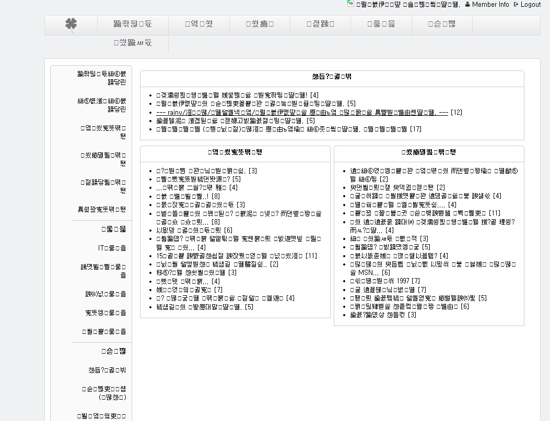This screenshot has width=550, height=421.
Task: Select the first navigation tab after the clover
Action: pyautogui.click(x=133, y=24)
